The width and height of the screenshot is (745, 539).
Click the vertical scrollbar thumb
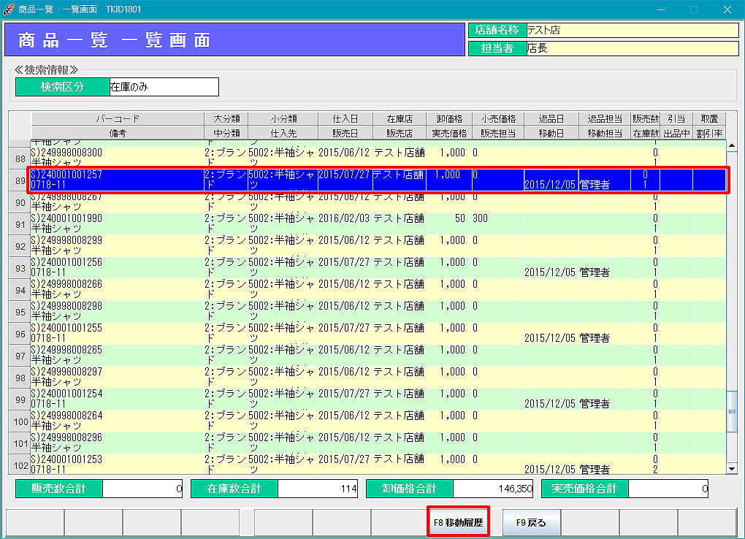[x=732, y=411]
